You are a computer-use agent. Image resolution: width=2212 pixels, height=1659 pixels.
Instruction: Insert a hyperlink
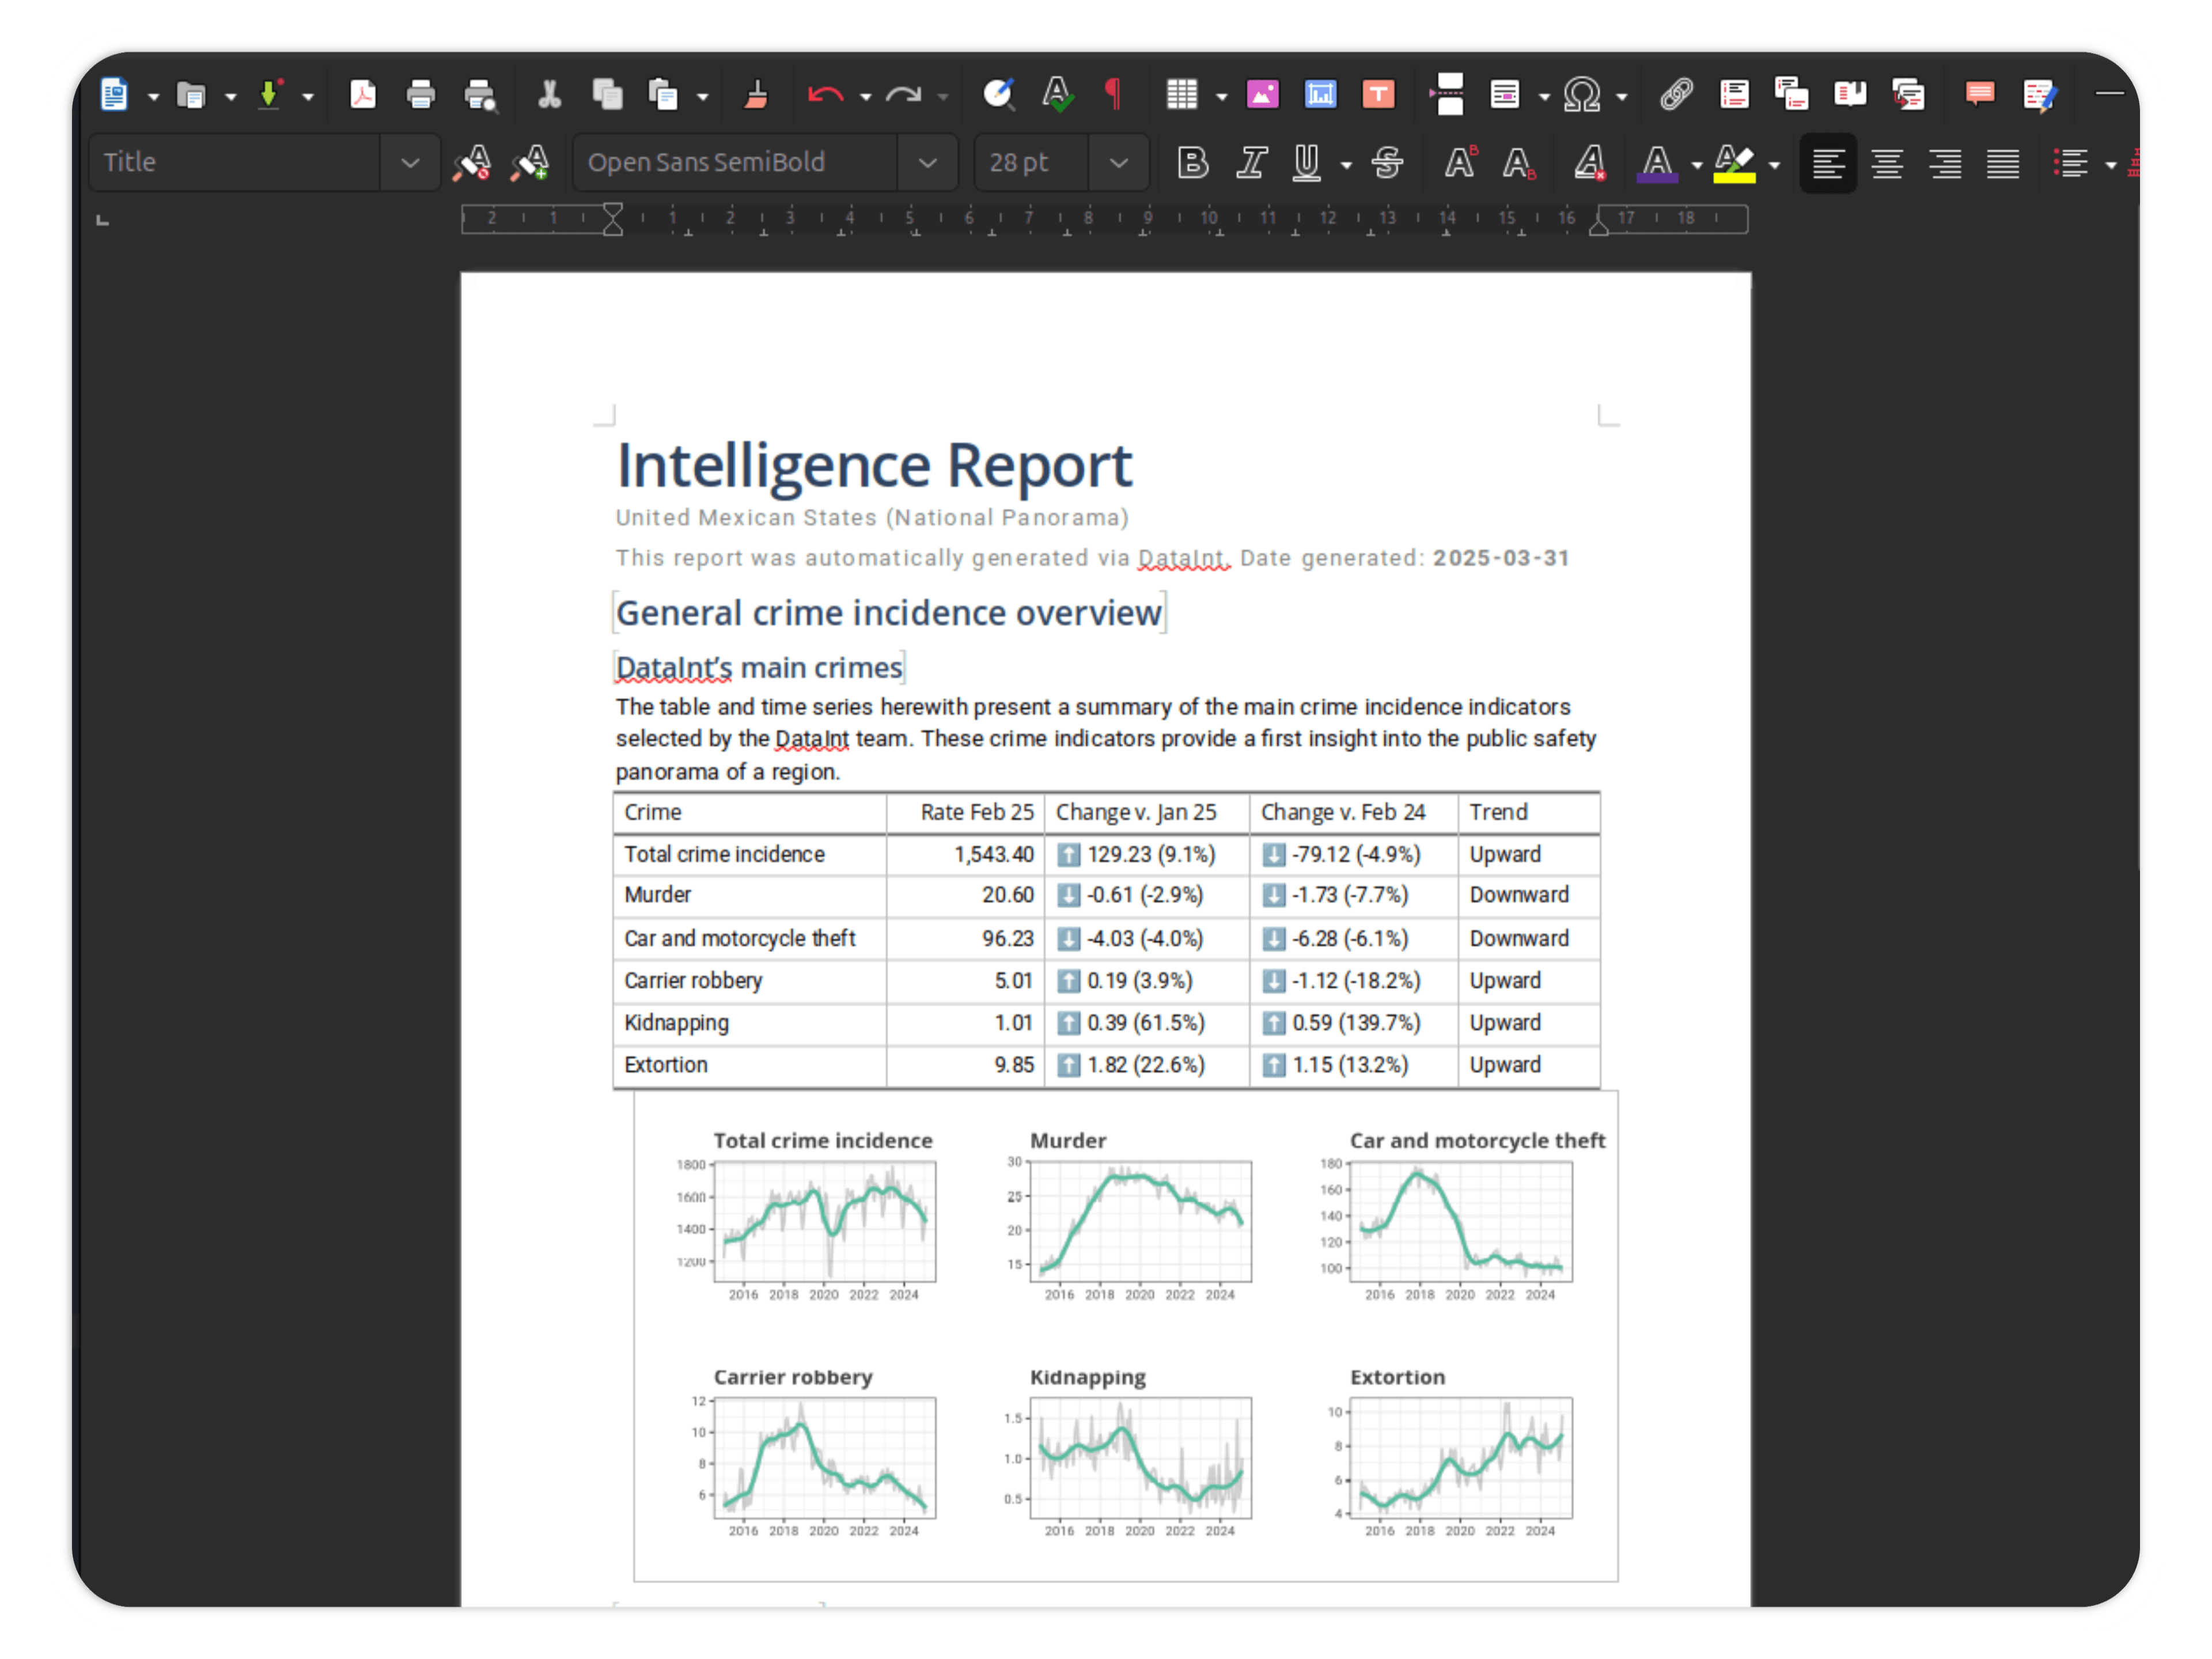1676,95
